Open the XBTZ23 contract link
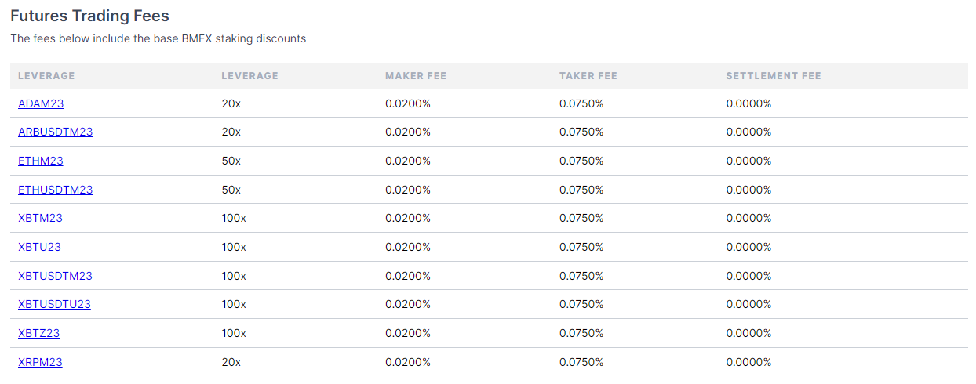976x384 pixels. [x=38, y=333]
